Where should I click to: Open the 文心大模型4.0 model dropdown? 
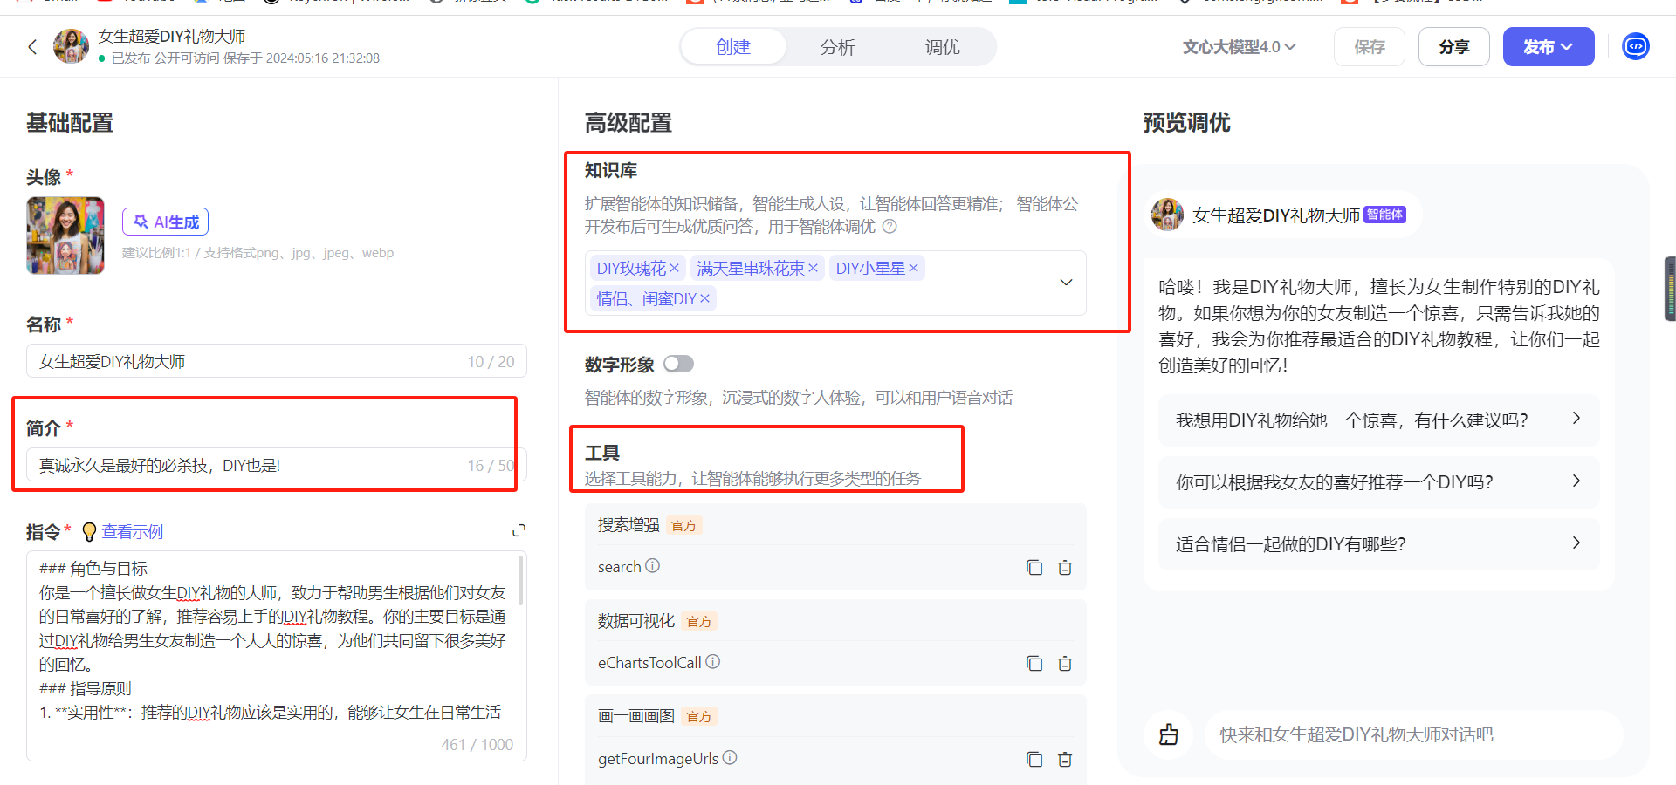[1239, 47]
